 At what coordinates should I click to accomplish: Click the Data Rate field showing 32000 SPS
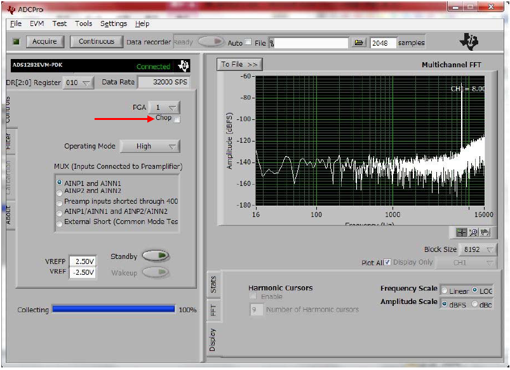pyautogui.click(x=164, y=82)
